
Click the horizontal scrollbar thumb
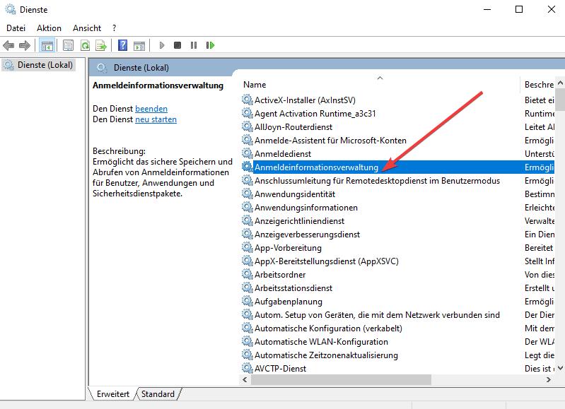click(341, 379)
